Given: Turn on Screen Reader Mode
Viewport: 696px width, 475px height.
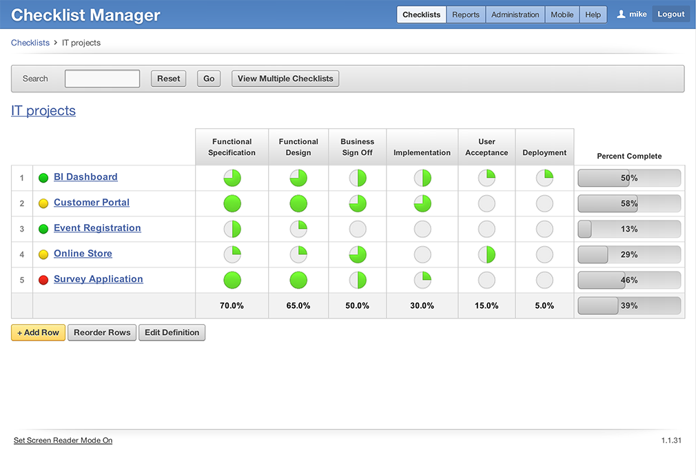Looking at the screenshot, I should point(63,441).
